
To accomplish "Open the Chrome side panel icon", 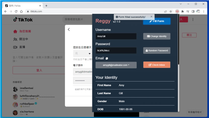I will coord(193,11).
